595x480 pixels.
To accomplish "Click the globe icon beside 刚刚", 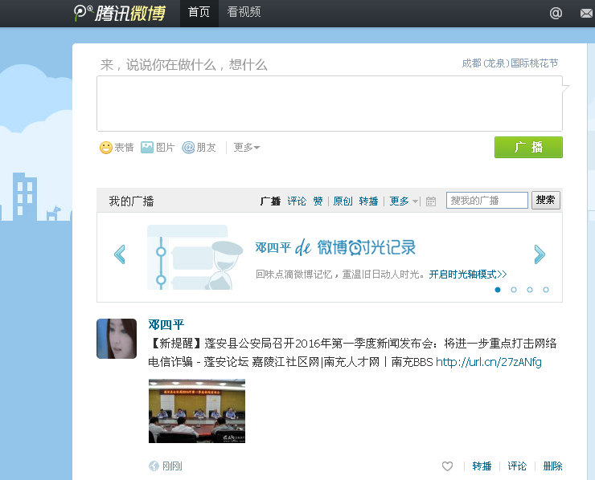I will point(154,466).
